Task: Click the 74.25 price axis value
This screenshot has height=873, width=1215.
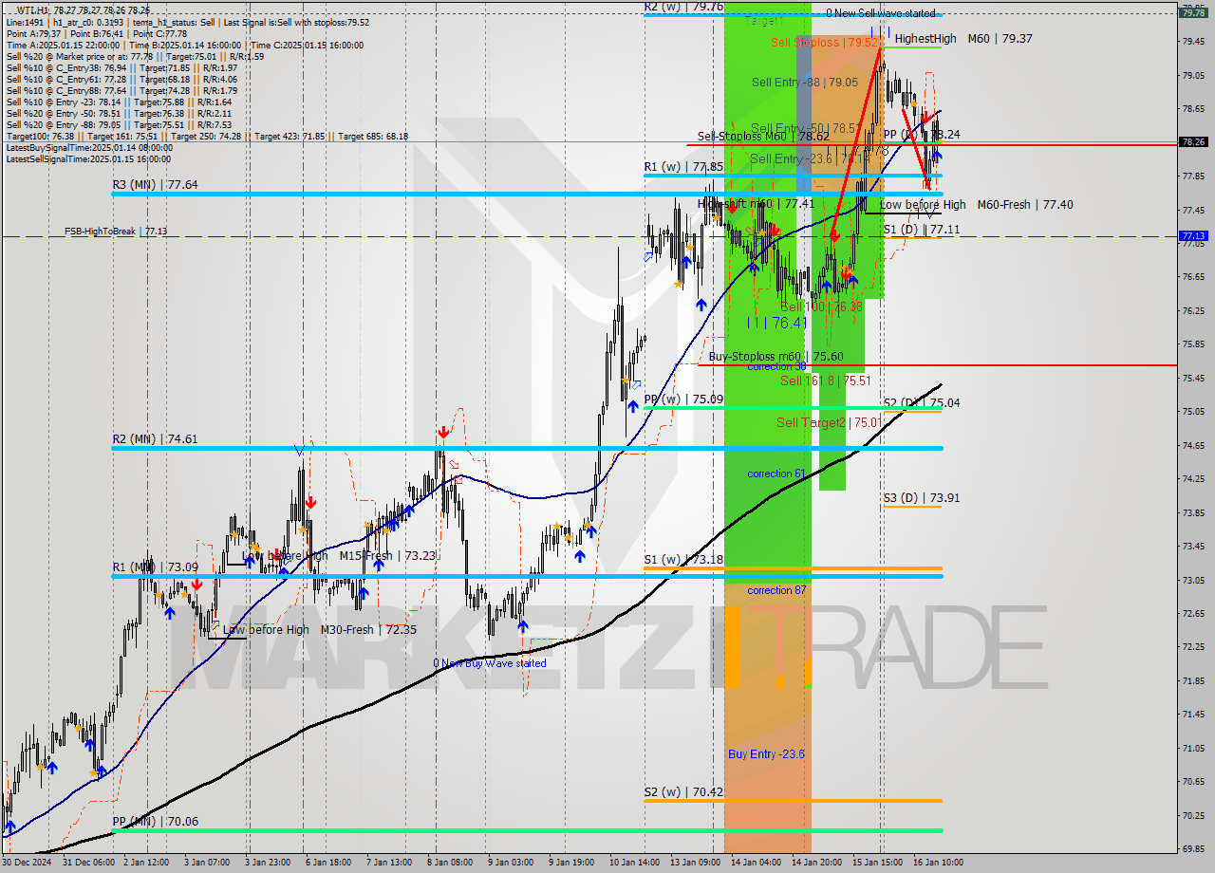Action: click(1192, 478)
